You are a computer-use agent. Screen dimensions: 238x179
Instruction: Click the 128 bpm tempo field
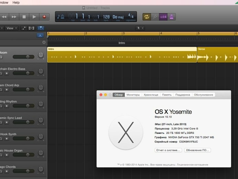coord(106,17)
